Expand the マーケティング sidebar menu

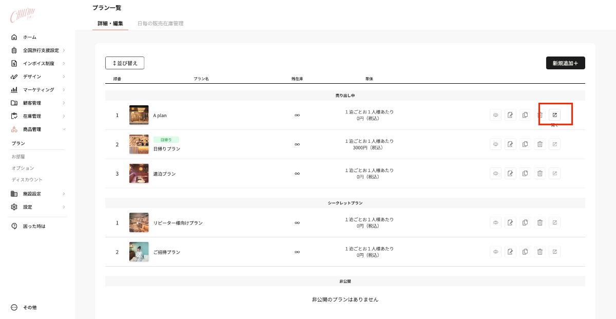click(x=38, y=90)
